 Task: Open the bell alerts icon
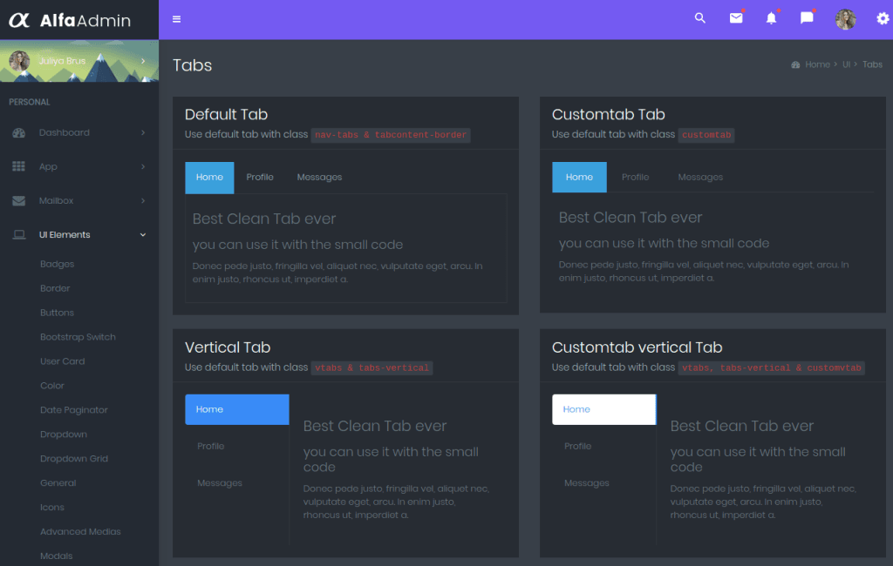pyautogui.click(x=771, y=18)
